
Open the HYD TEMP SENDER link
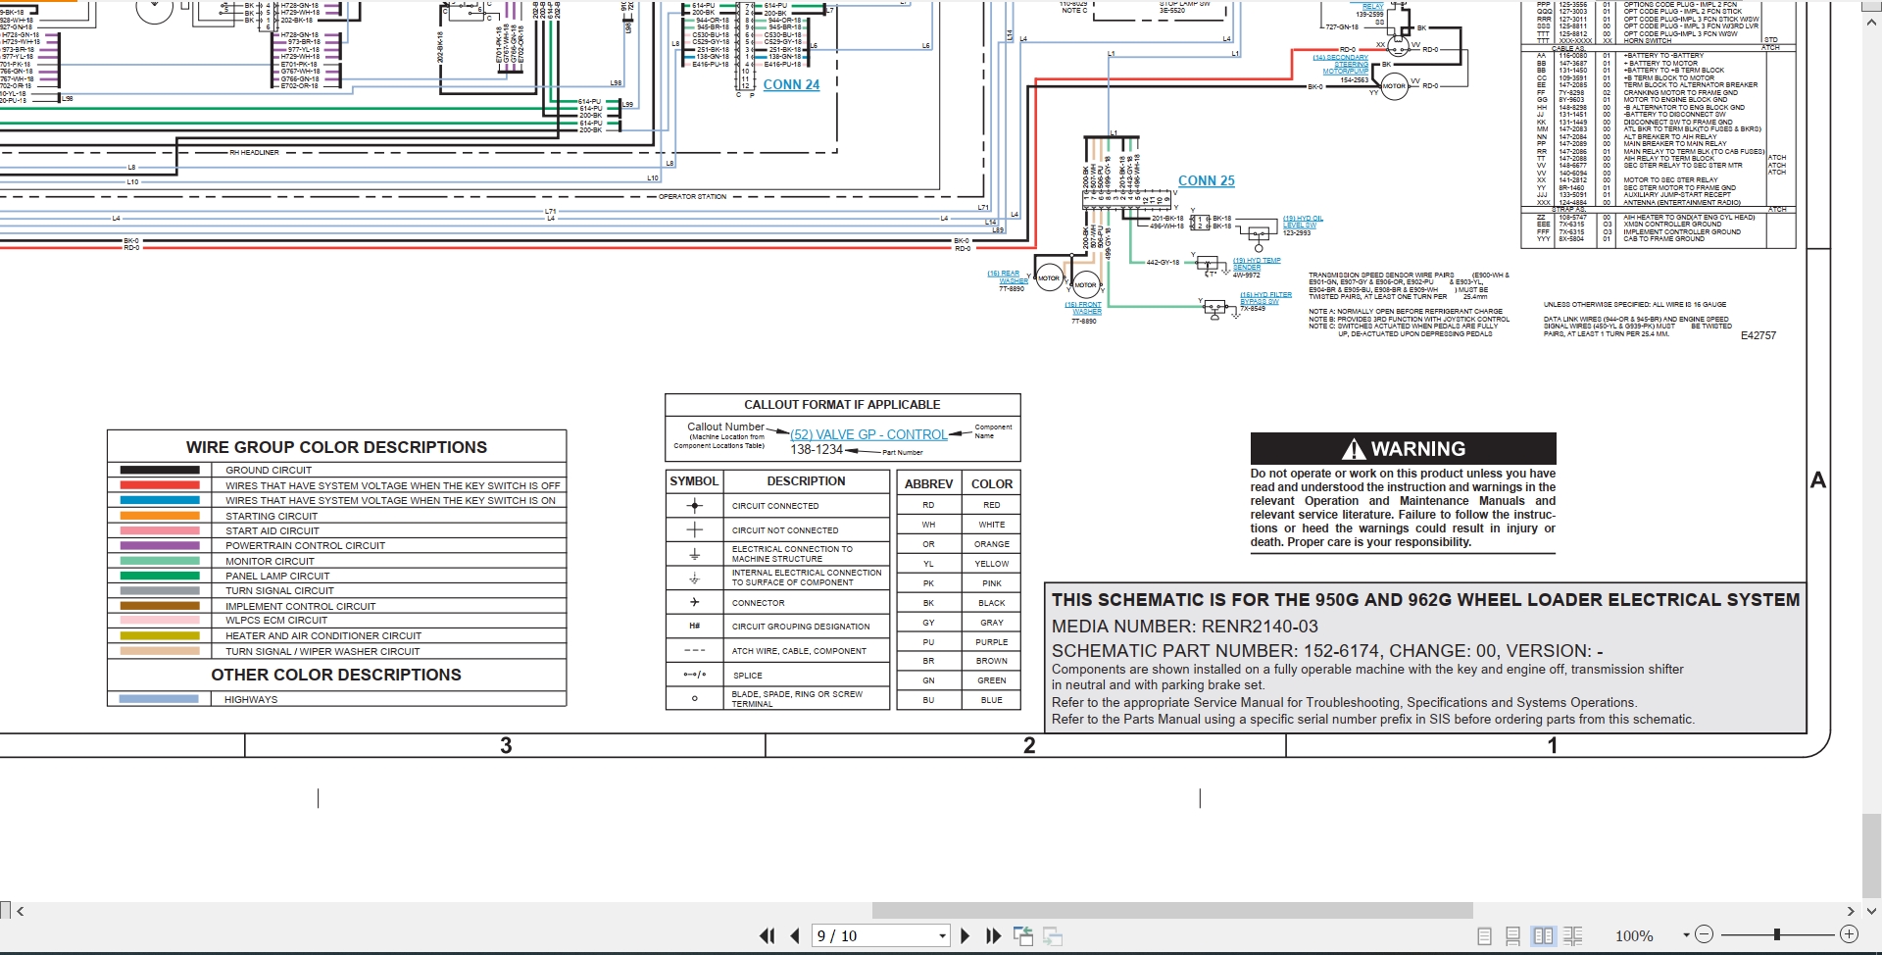[1257, 264]
